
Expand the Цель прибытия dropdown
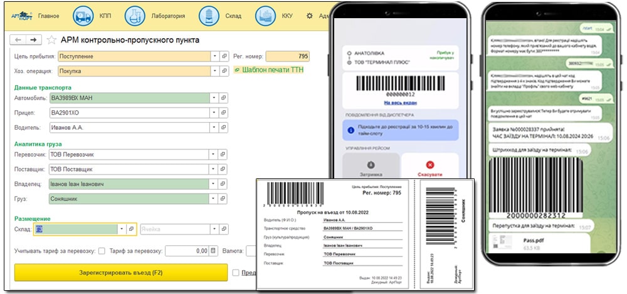[x=215, y=56]
